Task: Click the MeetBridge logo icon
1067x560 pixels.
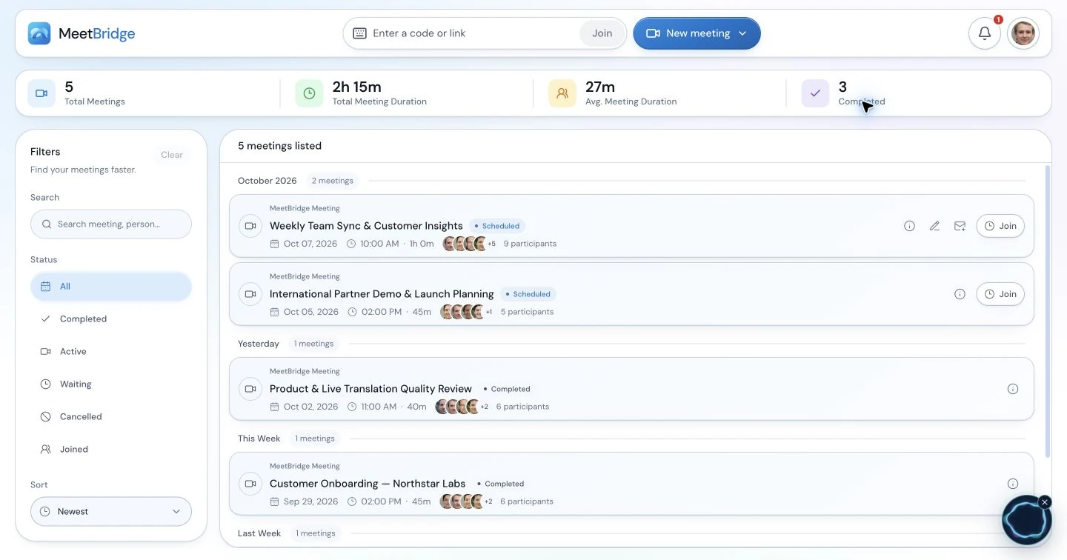Action: click(x=39, y=33)
